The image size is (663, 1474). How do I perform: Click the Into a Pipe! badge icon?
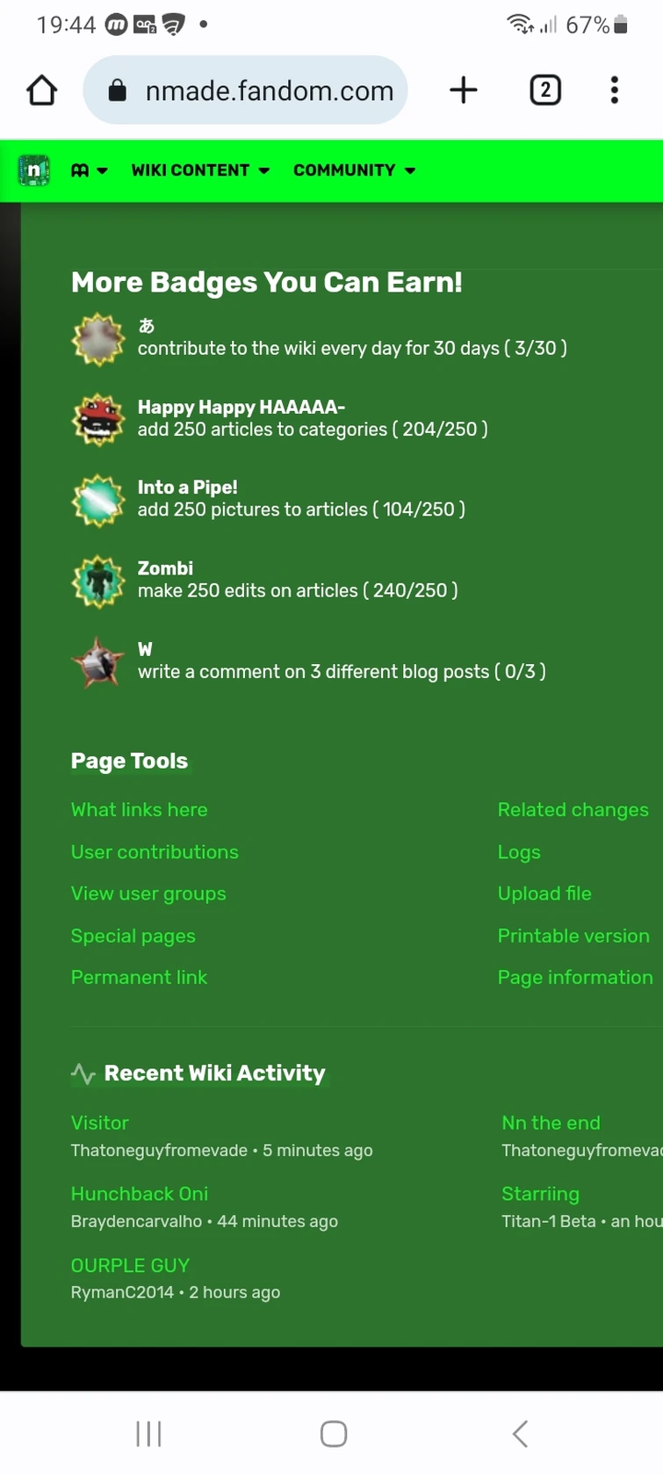(x=97, y=500)
